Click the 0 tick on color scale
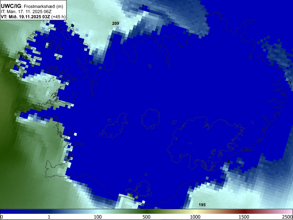293x220 pixels. (2, 217)
